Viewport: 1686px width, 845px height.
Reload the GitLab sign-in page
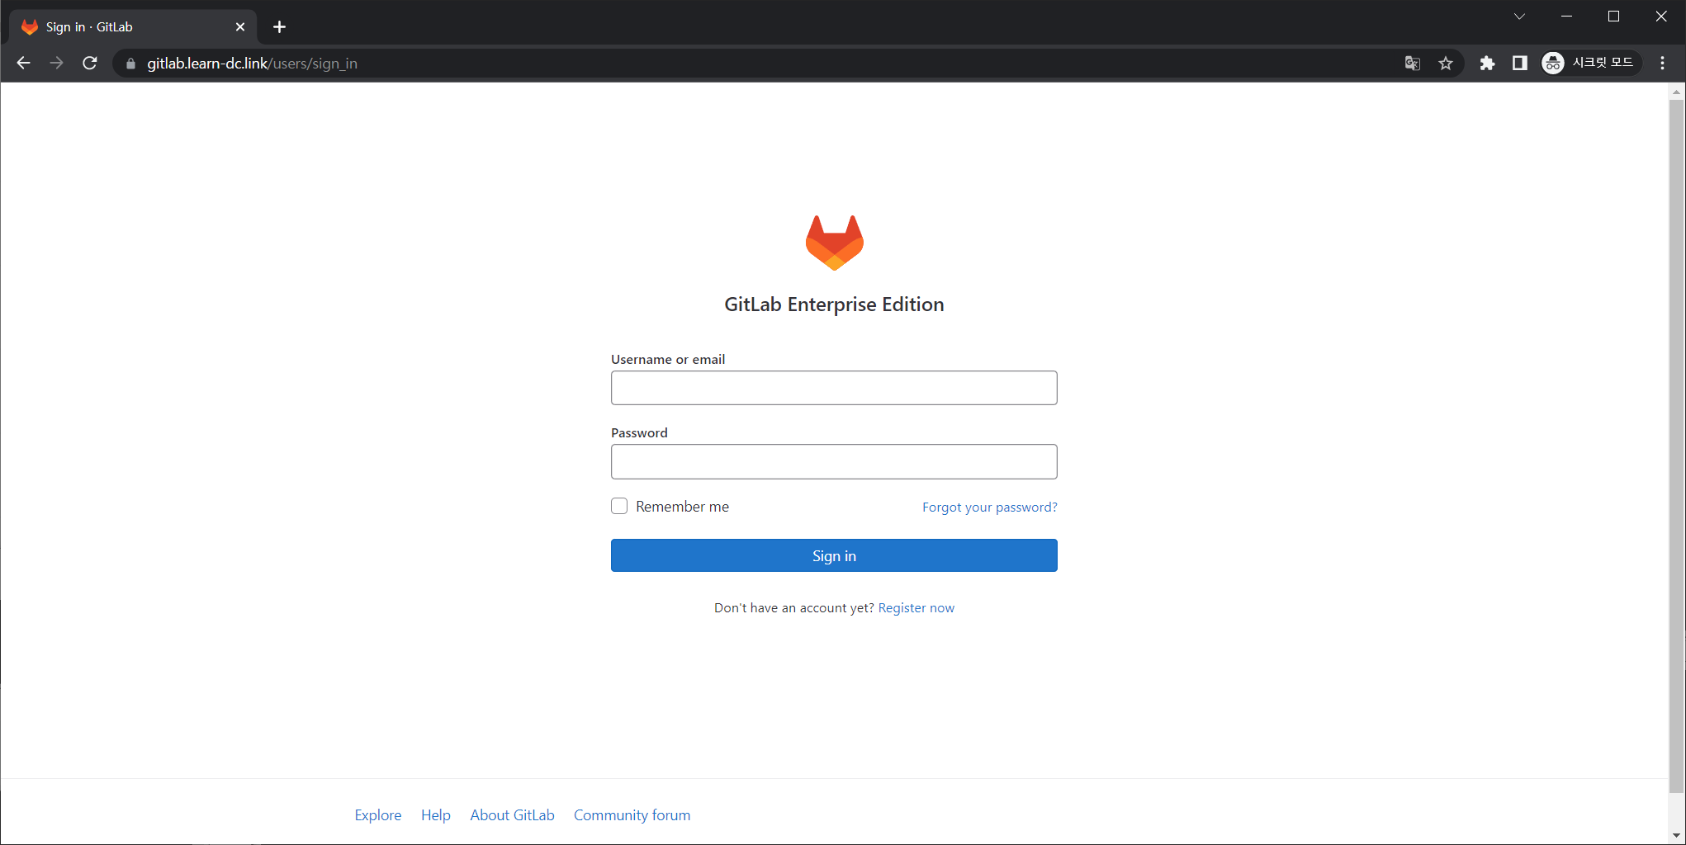(90, 64)
